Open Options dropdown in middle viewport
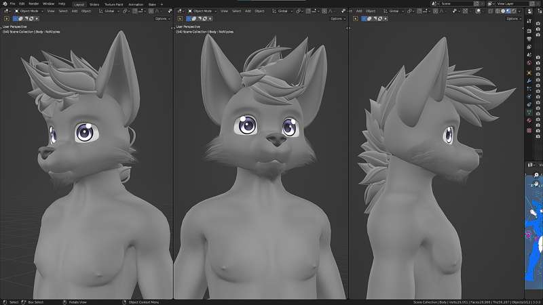The height and width of the screenshot is (305, 543). [x=338, y=19]
